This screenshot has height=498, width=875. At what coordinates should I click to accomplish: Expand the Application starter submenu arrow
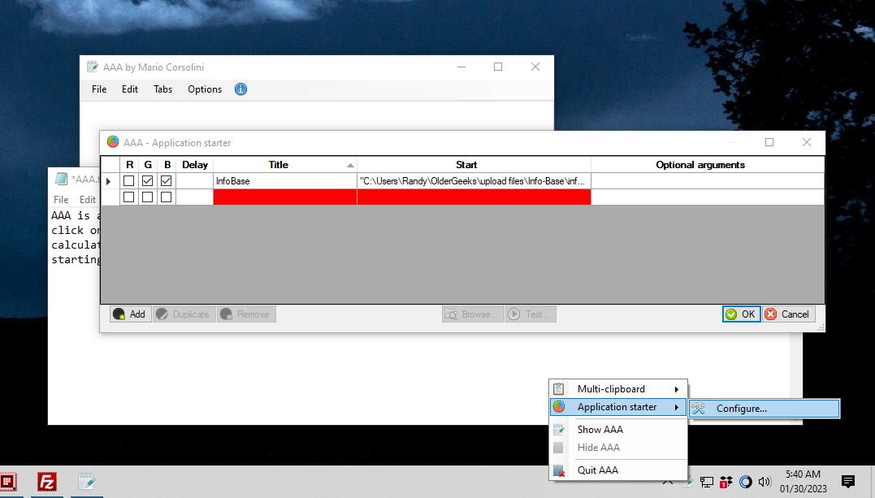pos(676,407)
